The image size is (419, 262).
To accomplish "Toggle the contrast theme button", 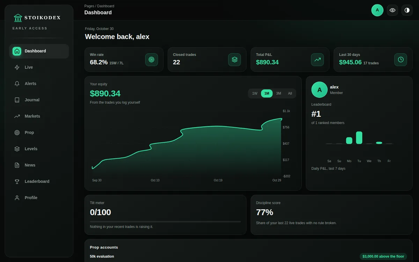I will (407, 10).
